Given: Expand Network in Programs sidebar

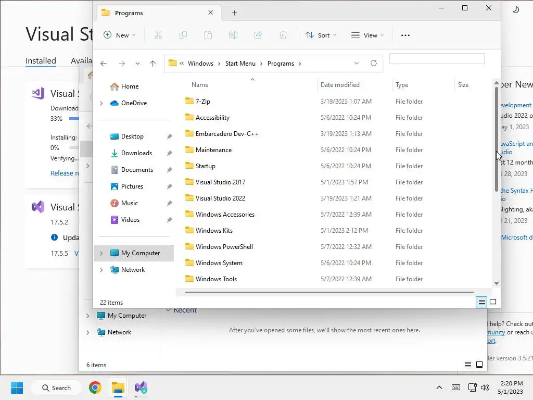Looking at the screenshot, I should click(101, 270).
